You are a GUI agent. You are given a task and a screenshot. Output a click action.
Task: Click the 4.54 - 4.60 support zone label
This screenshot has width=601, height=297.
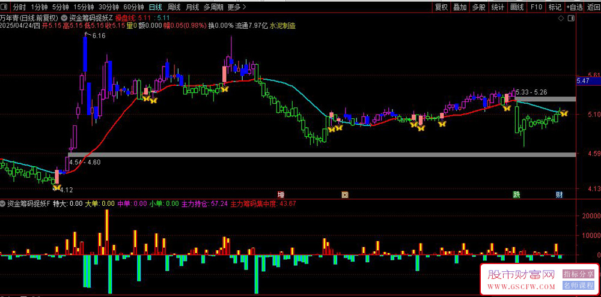click(85, 162)
